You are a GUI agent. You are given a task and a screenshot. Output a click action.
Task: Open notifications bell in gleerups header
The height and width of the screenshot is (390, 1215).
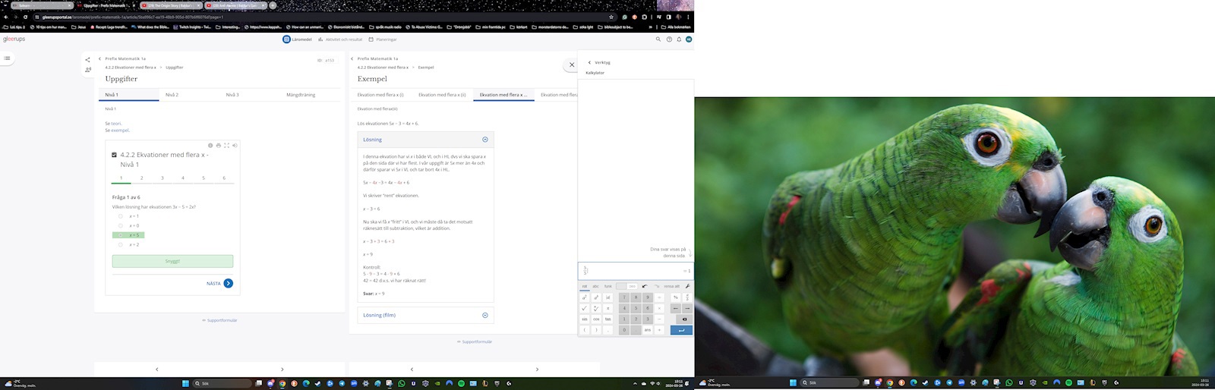tap(679, 39)
